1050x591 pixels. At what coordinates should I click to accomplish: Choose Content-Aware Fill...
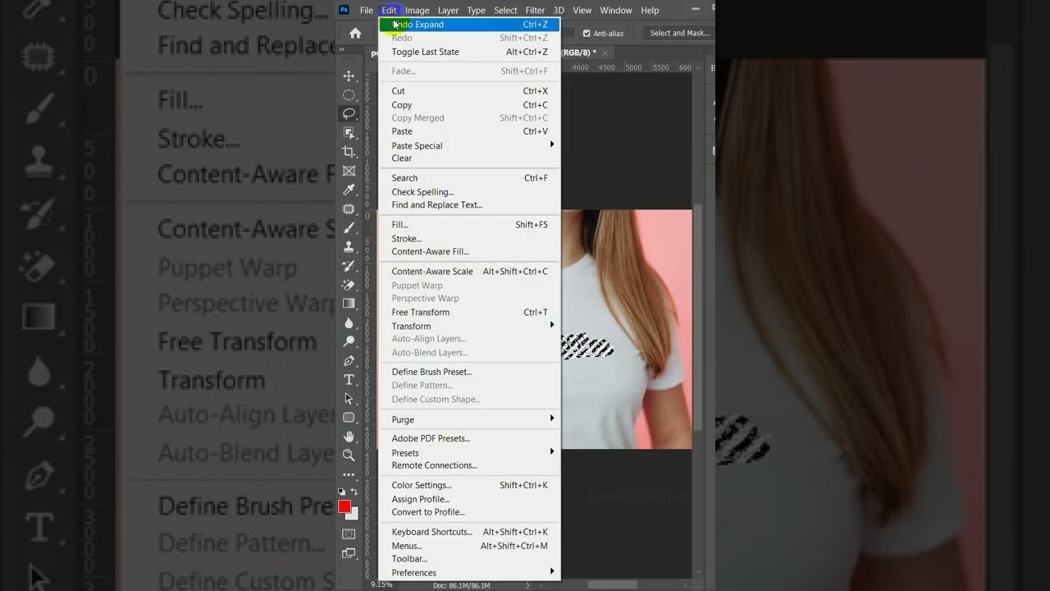469,252
